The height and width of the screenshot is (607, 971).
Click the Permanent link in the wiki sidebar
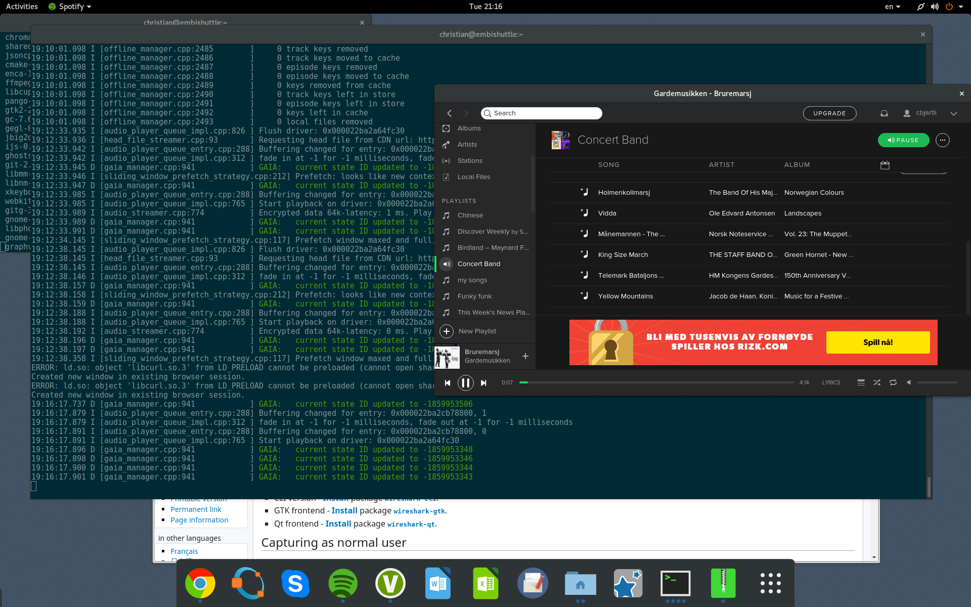[x=196, y=509]
